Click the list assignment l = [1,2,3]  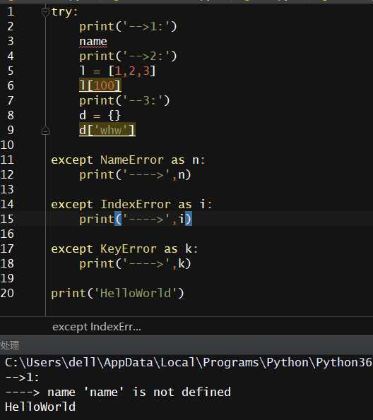tap(117, 71)
